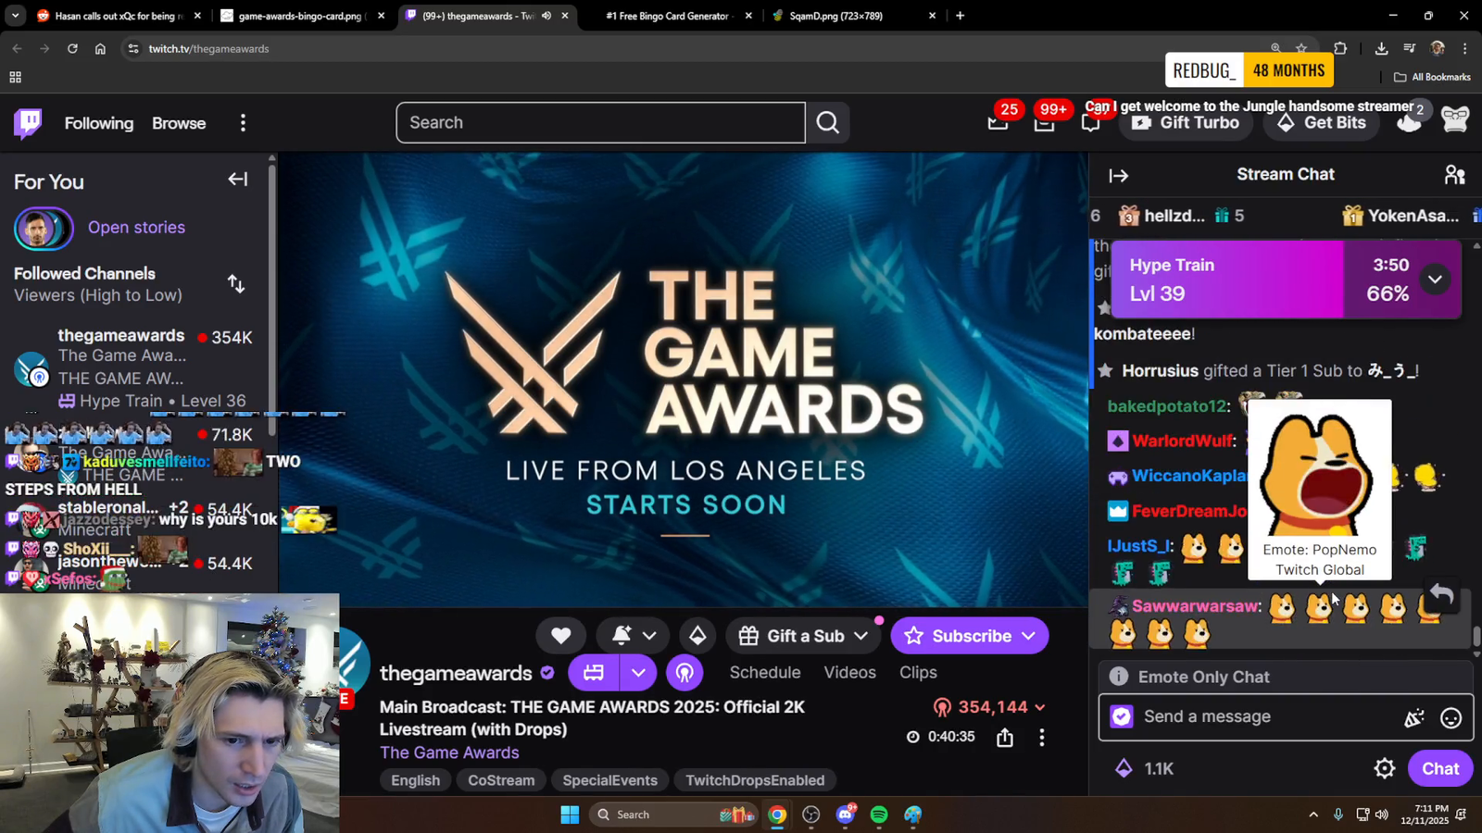Send message with the purple Chat button
Viewport: 1482px width, 833px height.
1440,768
